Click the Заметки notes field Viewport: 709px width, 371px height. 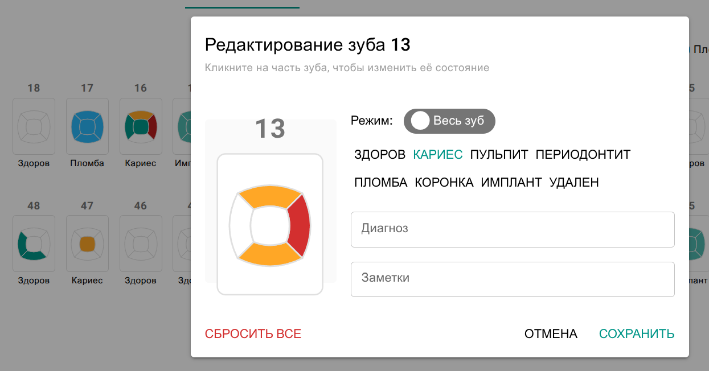point(513,279)
